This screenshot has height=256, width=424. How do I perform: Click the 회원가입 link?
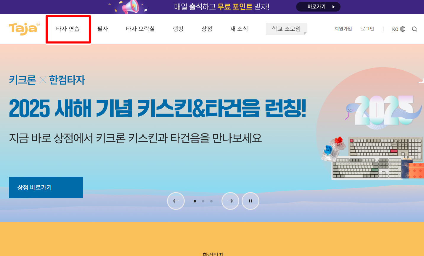343,29
